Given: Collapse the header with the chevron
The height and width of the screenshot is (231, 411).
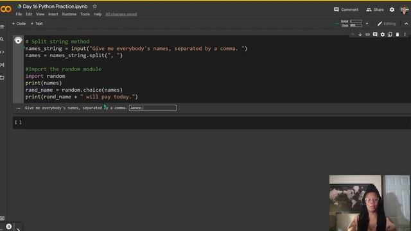Looking at the screenshot, I should (407, 24).
